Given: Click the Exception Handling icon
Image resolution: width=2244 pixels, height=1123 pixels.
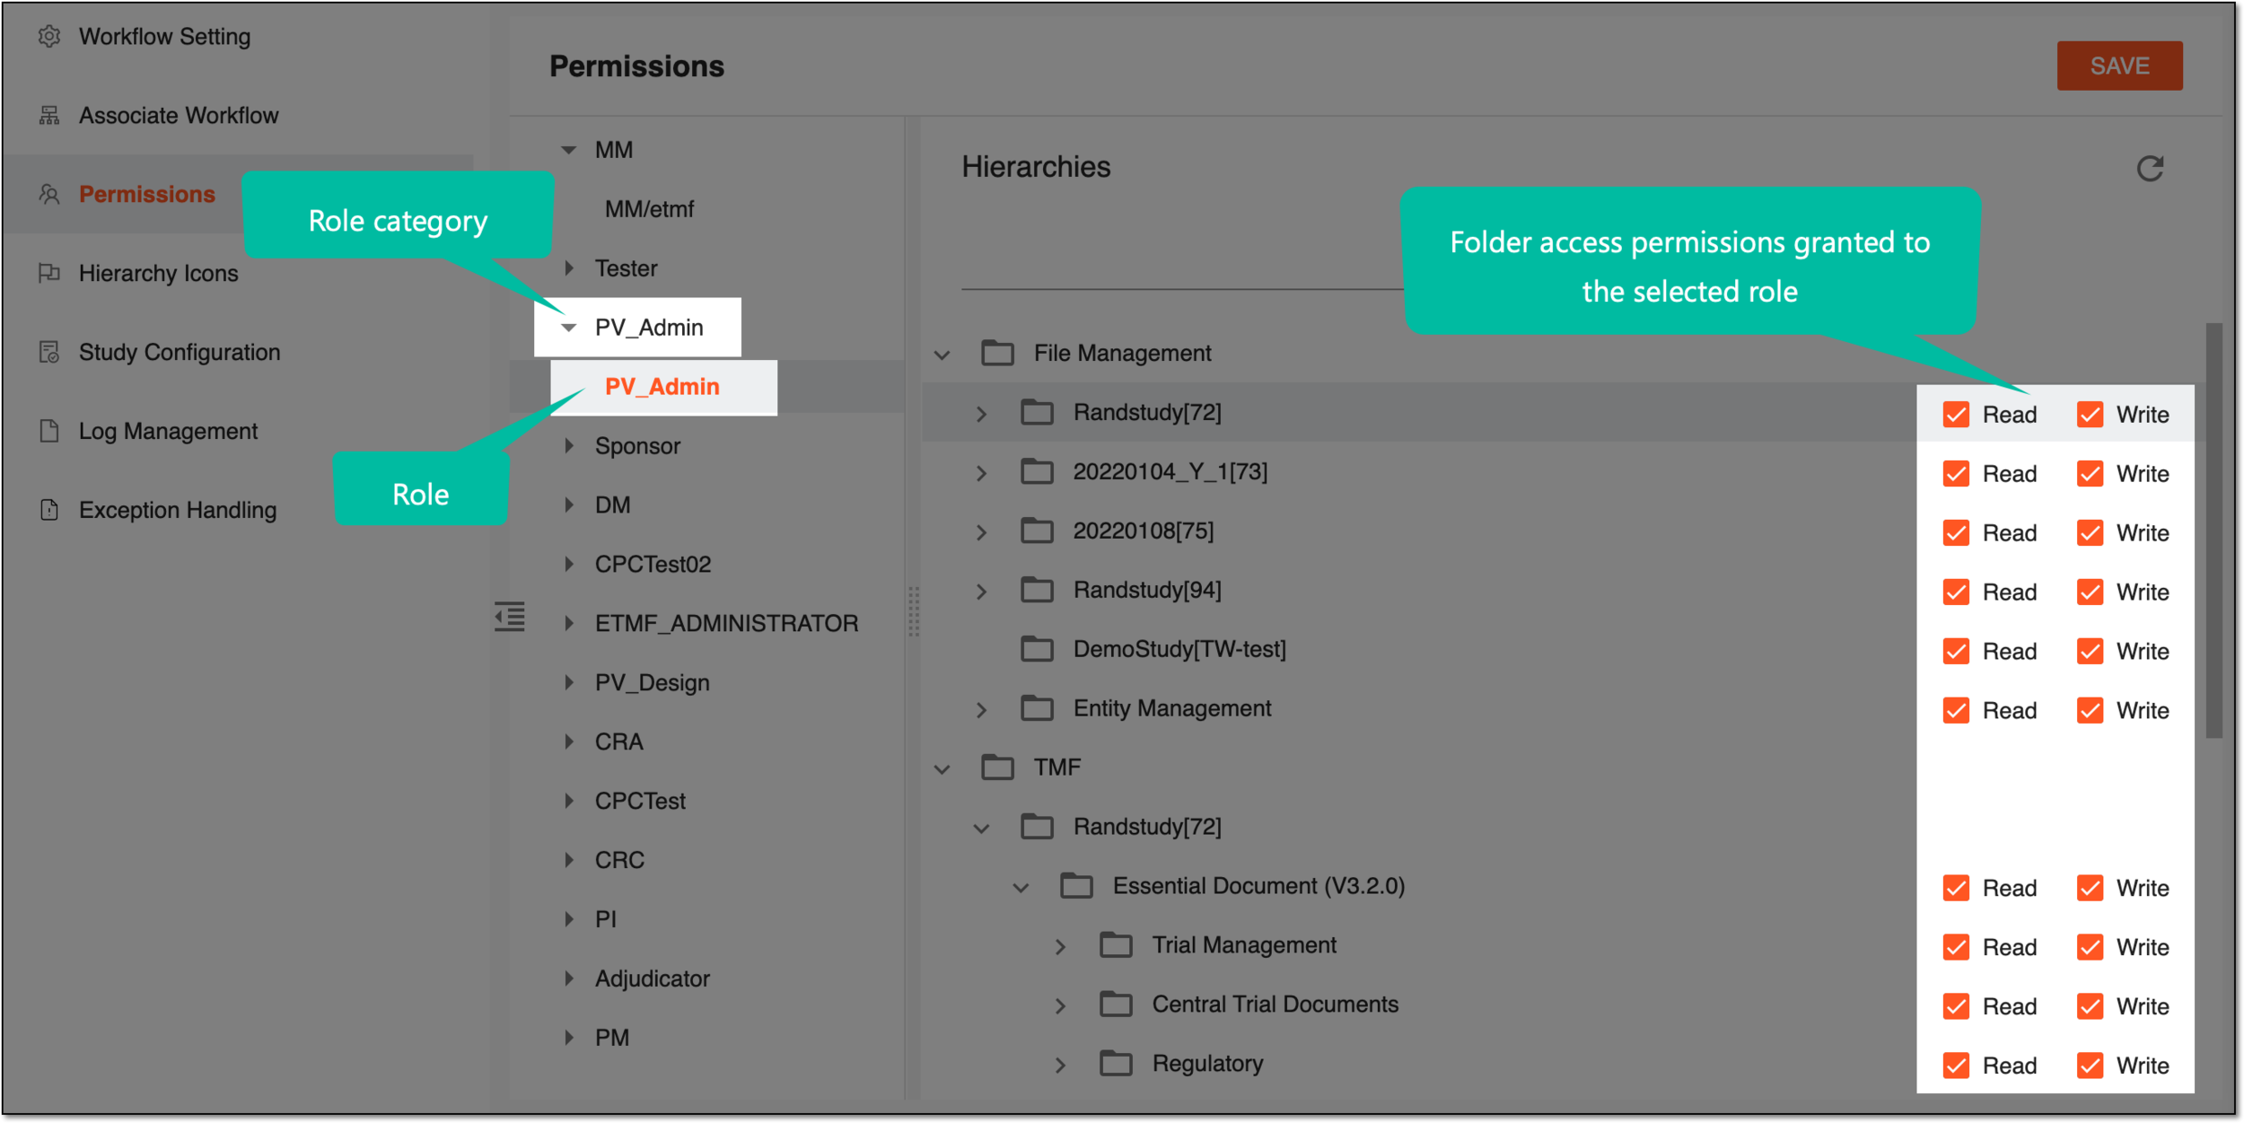Looking at the screenshot, I should click(49, 510).
